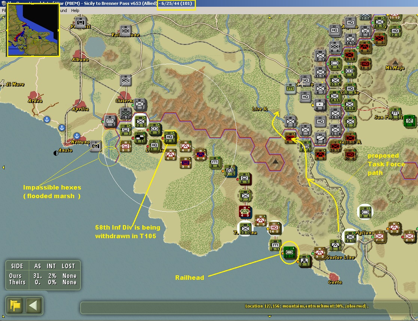
Task: Select the gray 14 18 infantry regiment
Action: pyautogui.click(x=350, y=39)
